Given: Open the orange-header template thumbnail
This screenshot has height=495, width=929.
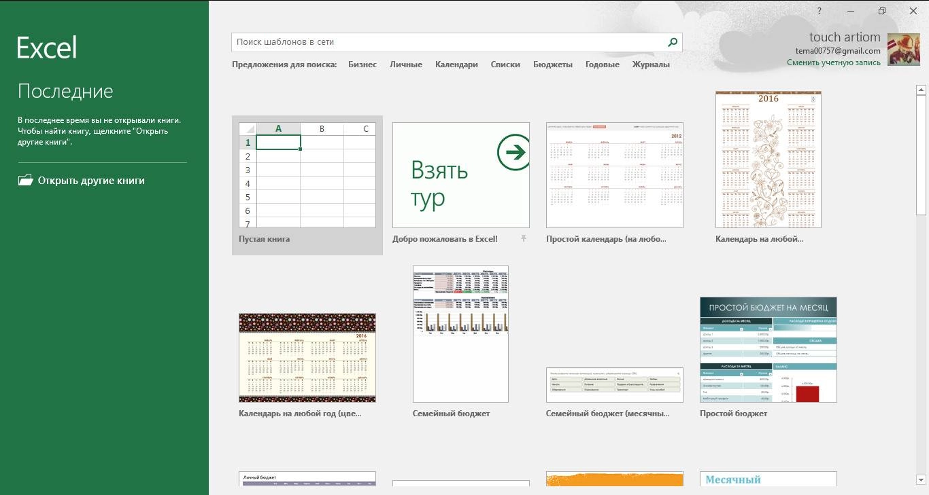Looking at the screenshot, I should point(615,479).
